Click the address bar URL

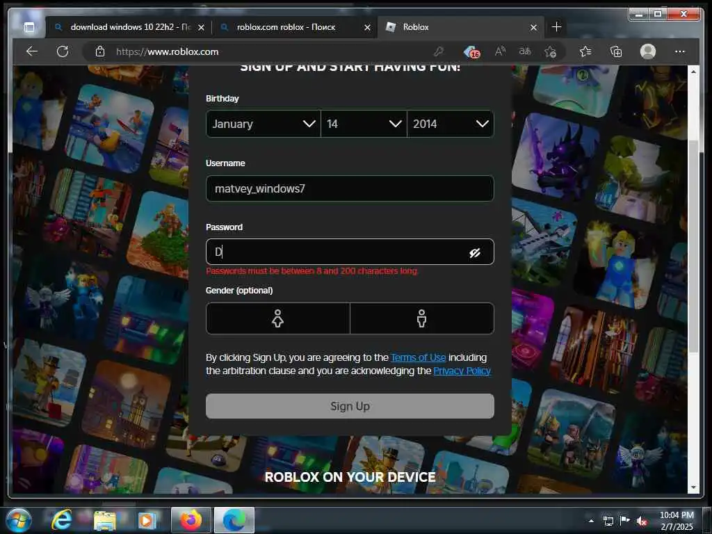(x=167, y=51)
